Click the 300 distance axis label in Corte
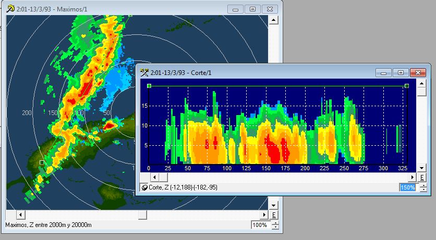436x240 pixels. [x=383, y=168]
